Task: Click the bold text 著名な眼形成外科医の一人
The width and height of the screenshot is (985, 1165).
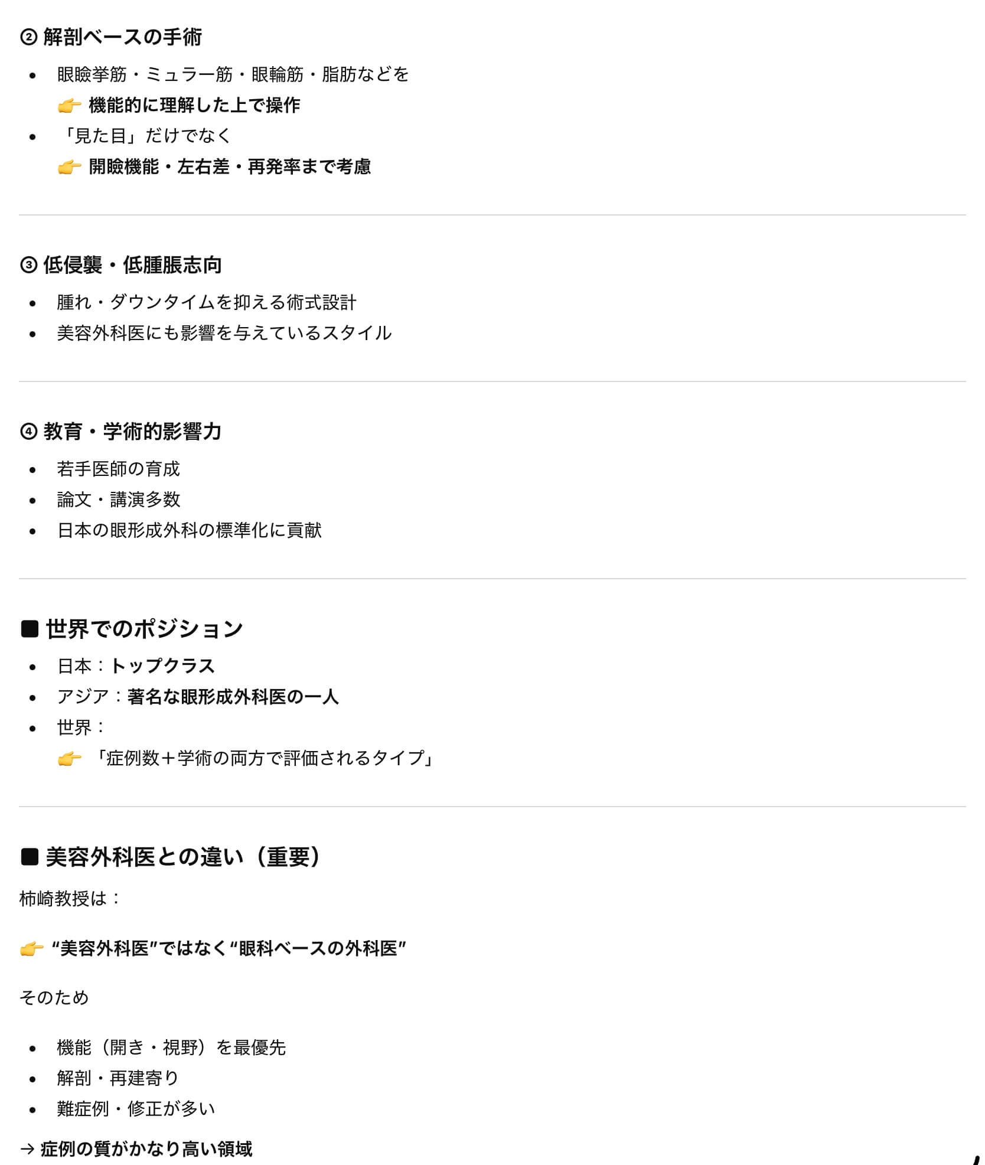Action: point(233,697)
